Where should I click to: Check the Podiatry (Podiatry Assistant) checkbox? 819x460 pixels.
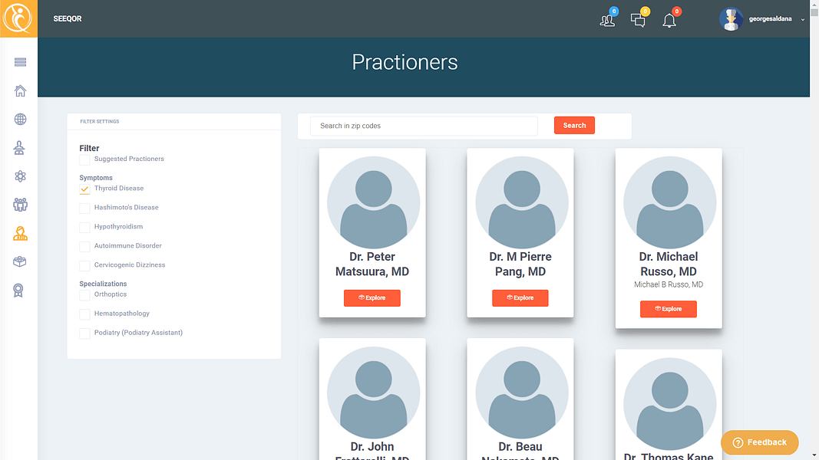pyautogui.click(x=84, y=333)
